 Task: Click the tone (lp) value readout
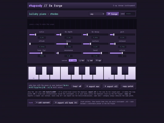pyautogui.click(x=42, y=56)
